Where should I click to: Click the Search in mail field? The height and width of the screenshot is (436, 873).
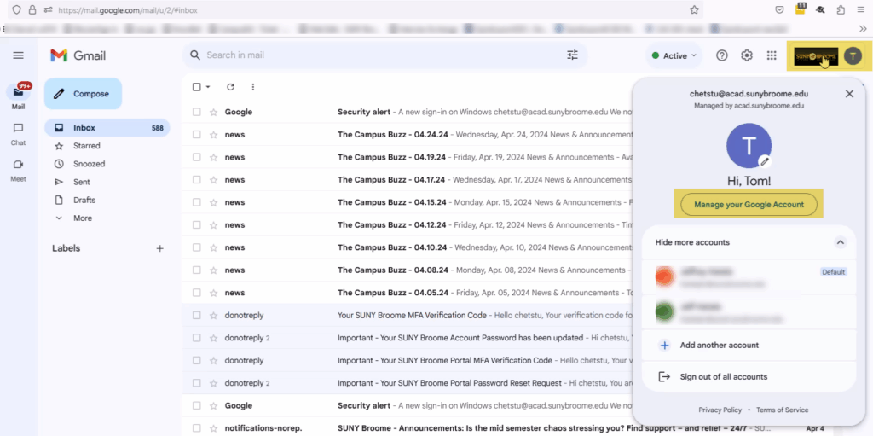click(x=384, y=55)
